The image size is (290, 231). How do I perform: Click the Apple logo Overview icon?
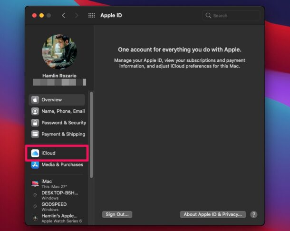point(35,100)
